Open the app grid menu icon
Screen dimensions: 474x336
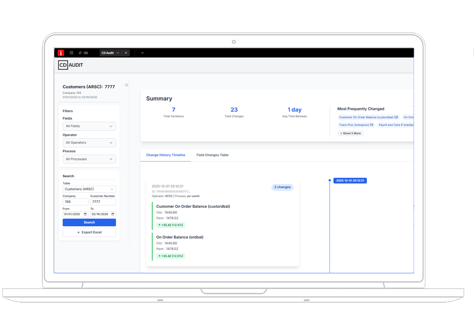(x=71, y=53)
